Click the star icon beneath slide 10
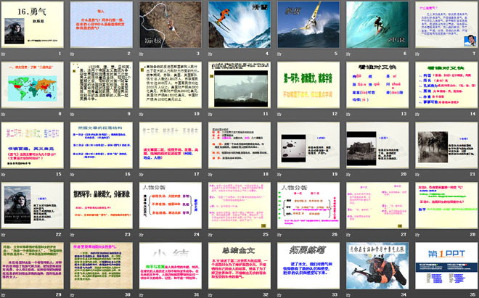The image size is (479, 298). (x=141, y=114)
